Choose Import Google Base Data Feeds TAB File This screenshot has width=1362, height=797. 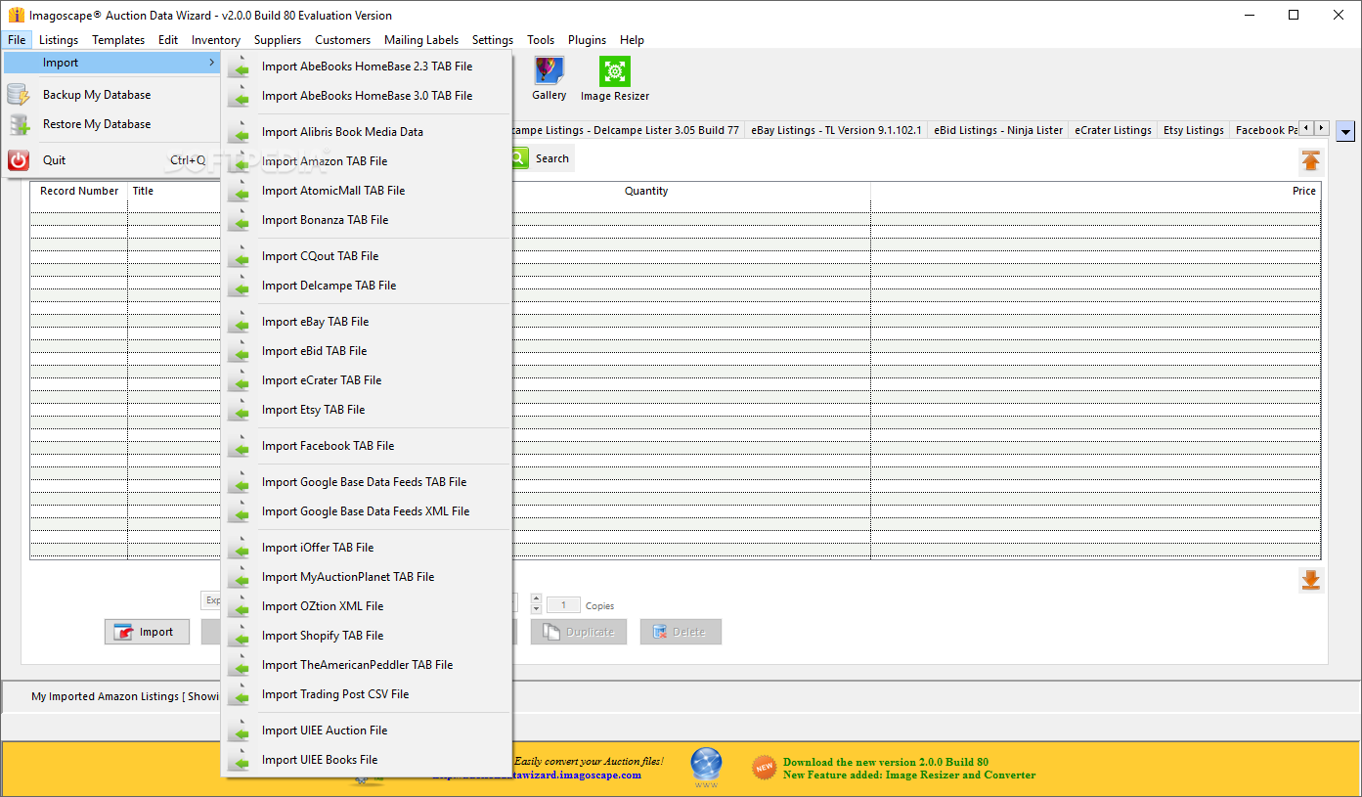(367, 482)
